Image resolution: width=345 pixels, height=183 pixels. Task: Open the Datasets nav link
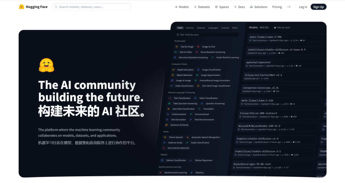(x=202, y=7)
